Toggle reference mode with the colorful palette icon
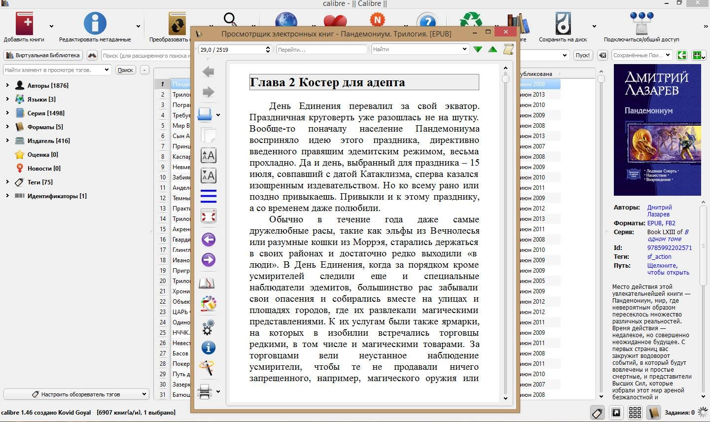Viewport: 710px width, 422px height. point(208,304)
